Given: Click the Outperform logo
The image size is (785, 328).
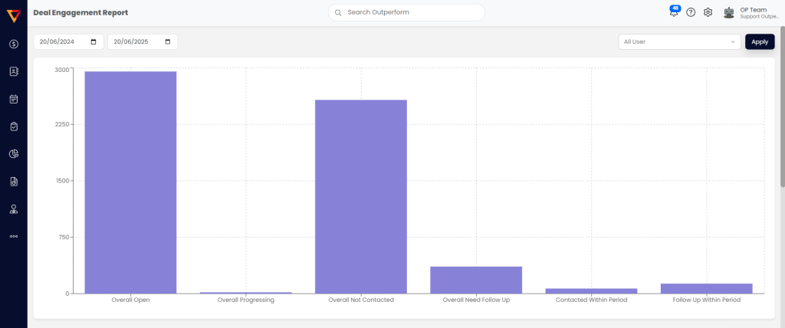Looking at the screenshot, I should 14,15.
